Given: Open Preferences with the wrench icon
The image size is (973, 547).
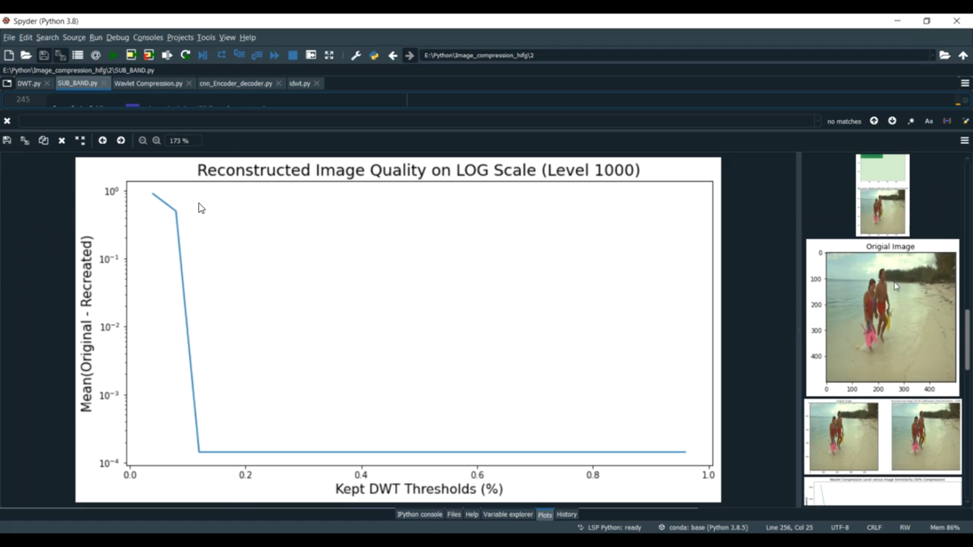Looking at the screenshot, I should (x=356, y=56).
